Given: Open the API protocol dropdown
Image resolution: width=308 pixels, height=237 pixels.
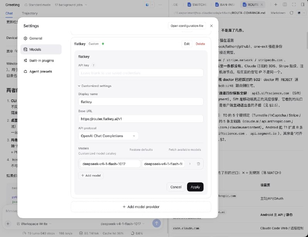Looking at the screenshot, I should (108, 136).
